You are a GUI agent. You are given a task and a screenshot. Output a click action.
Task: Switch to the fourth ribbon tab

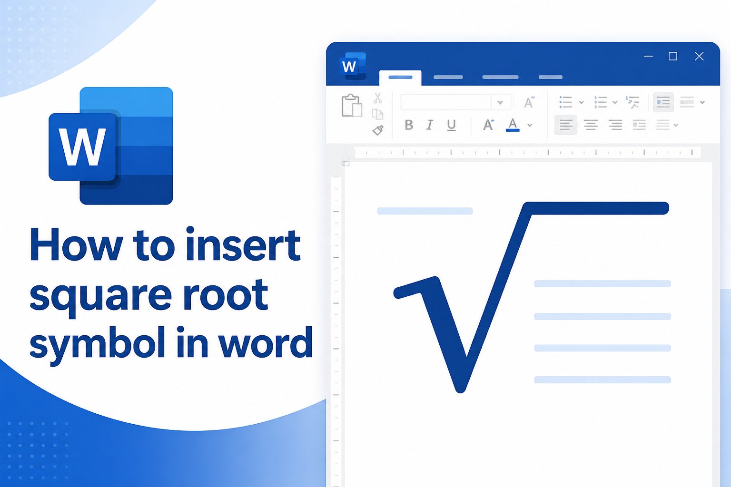coord(550,77)
